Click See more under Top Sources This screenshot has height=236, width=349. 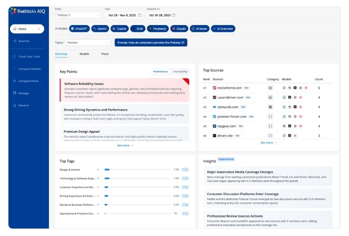(268, 143)
